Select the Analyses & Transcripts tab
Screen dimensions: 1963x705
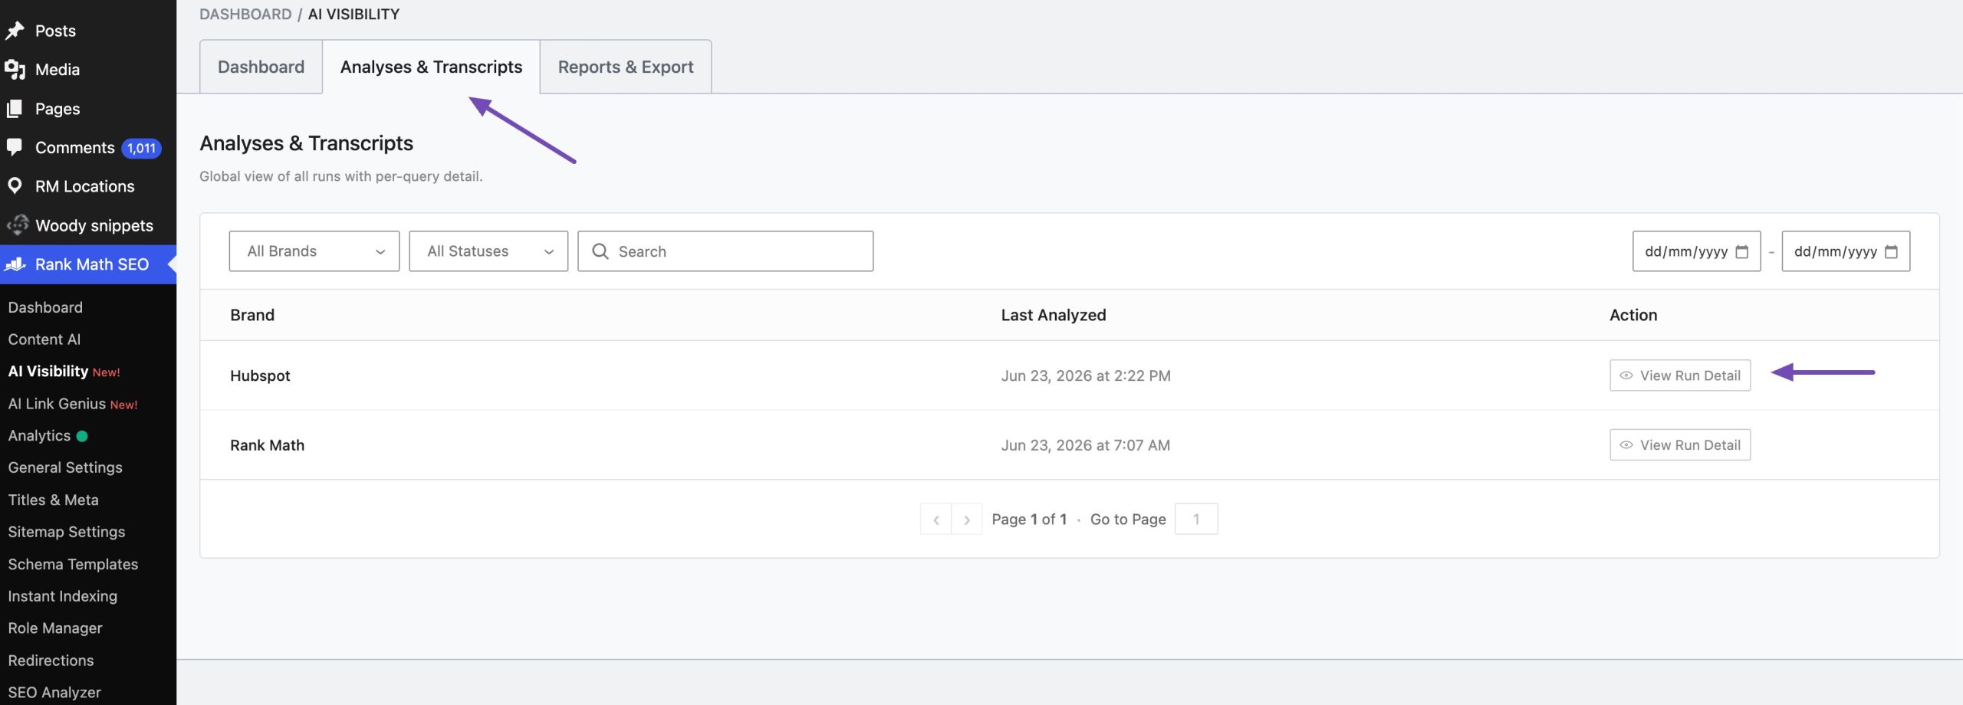click(431, 67)
